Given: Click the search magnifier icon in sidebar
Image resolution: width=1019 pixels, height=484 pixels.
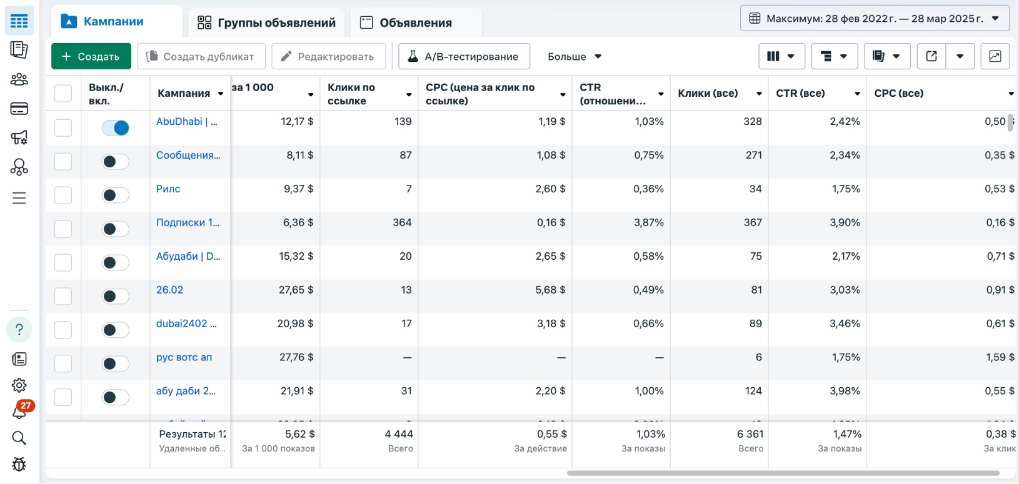Looking at the screenshot, I should pos(19,438).
